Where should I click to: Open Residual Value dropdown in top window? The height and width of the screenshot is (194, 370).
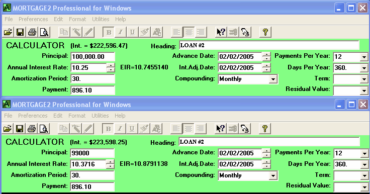pyautogui.click(x=364, y=90)
